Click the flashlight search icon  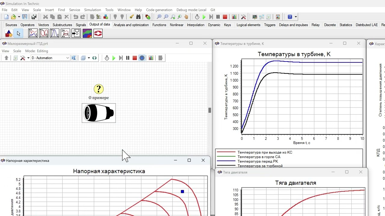pyautogui.click(x=131, y=17)
